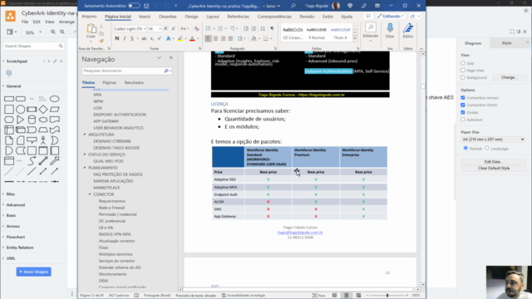Screen dimensions: 532x299
Task: Select the diamond shape in General shapes
Action: click(x=43, y=110)
